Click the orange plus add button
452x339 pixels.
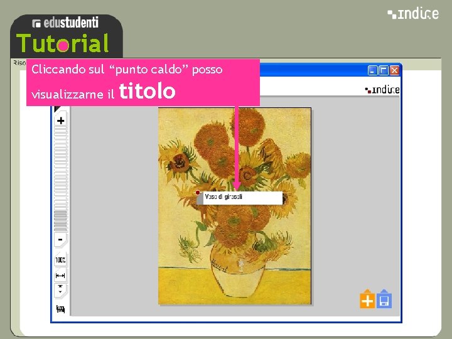click(x=367, y=299)
